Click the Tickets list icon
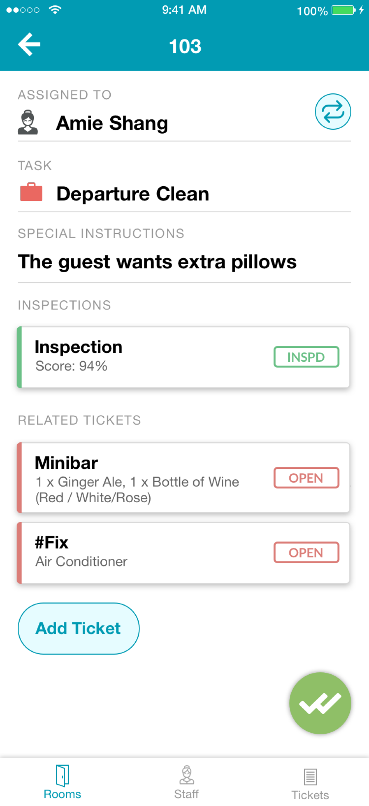Screen dimensions: 369x806 tap(310, 776)
